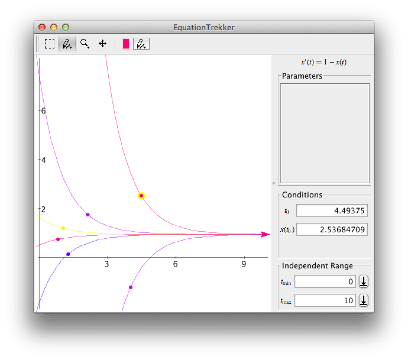The height and width of the screenshot is (360, 408).
Task: Select the yellow initial condition point
Action: [x=63, y=228]
